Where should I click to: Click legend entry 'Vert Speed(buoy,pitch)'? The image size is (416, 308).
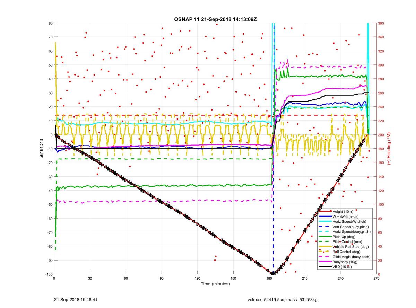(350, 227)
